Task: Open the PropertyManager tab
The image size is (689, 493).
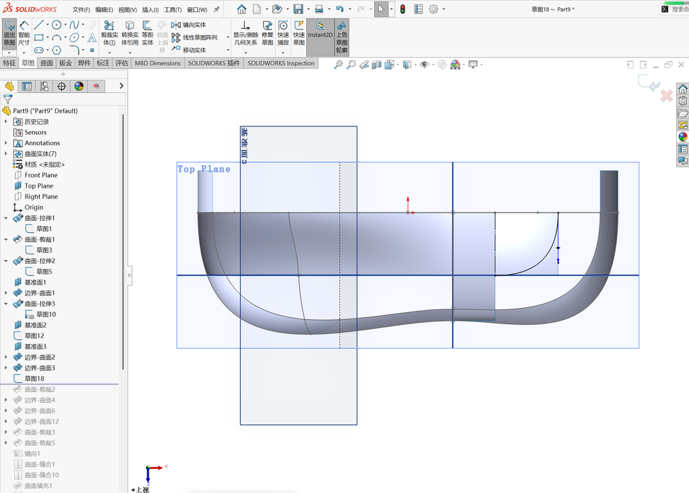Action: coord(27,86)
